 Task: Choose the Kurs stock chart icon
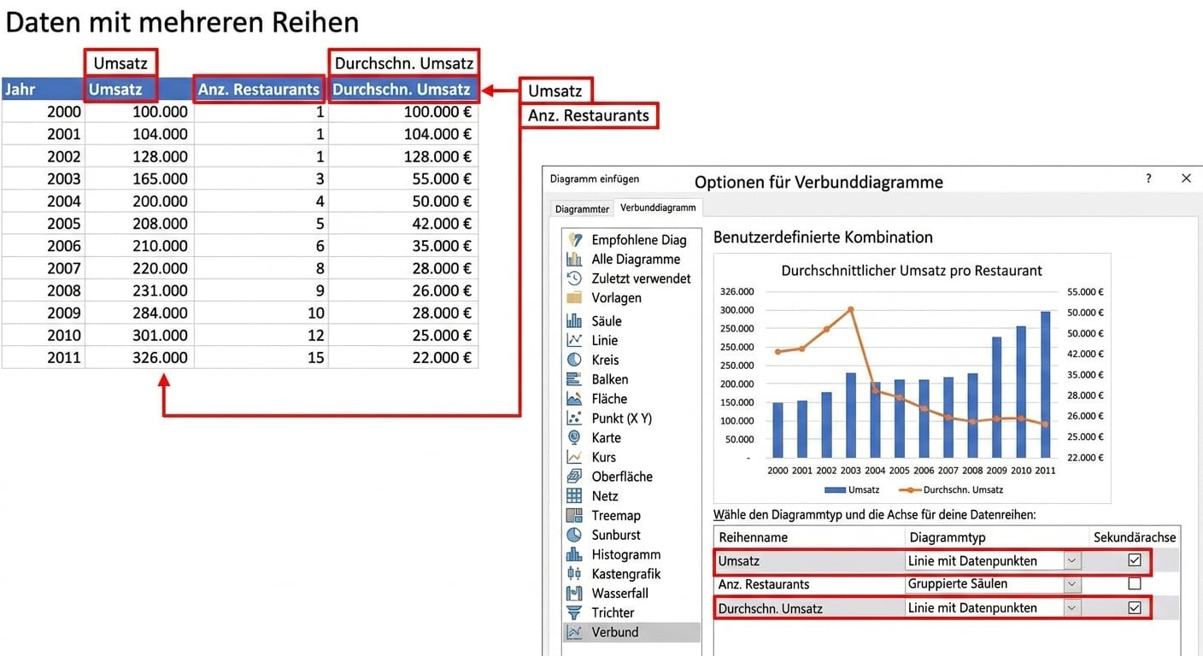point(574,457)
